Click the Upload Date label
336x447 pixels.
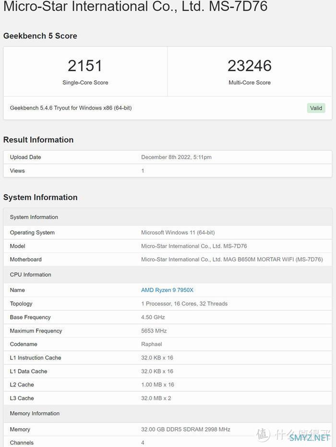click(25, 157)
